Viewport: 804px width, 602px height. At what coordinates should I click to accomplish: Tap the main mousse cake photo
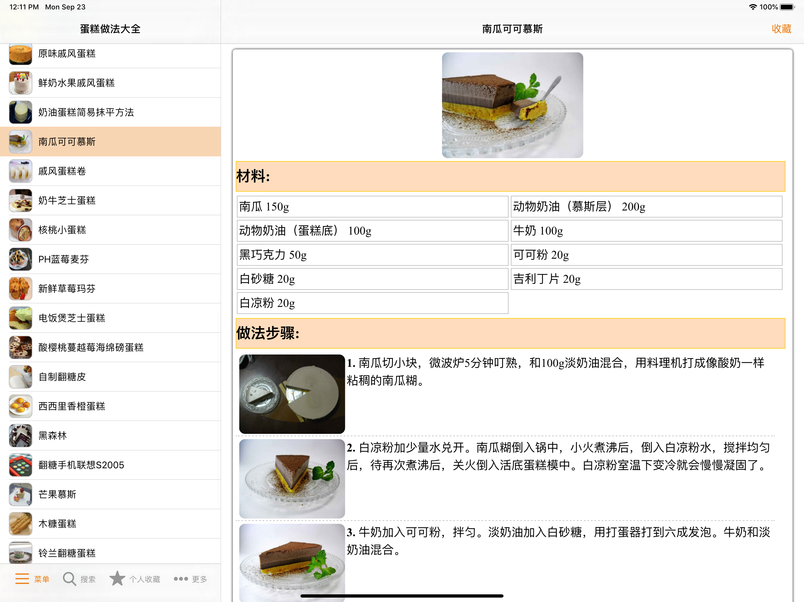pyautogui.click(x=512, y=105)
